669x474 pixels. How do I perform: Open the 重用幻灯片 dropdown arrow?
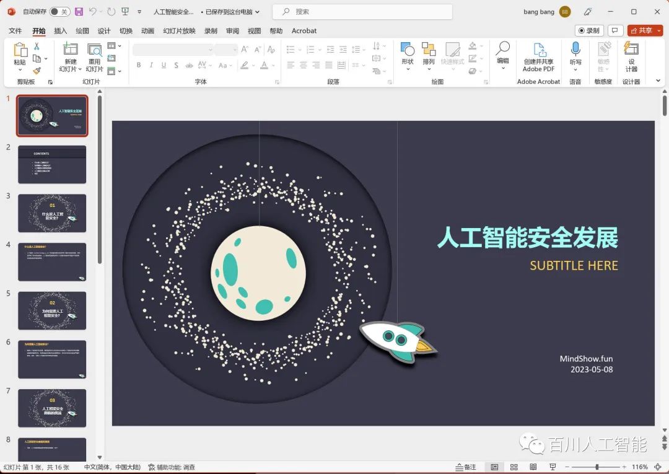point(94,69)
